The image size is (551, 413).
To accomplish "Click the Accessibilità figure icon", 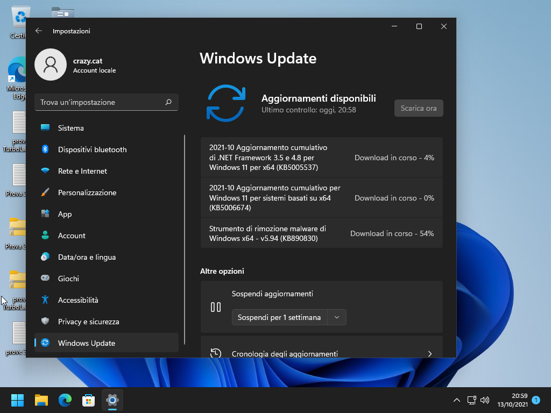I will tap(45, 300).
